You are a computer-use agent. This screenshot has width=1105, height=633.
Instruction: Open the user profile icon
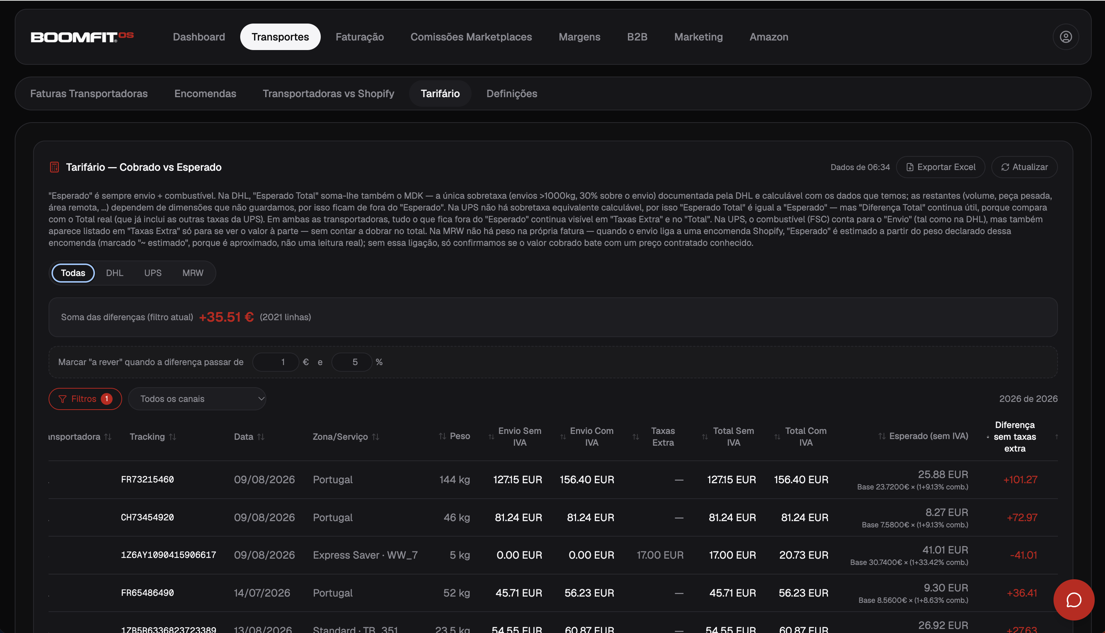click(1066, 37)
